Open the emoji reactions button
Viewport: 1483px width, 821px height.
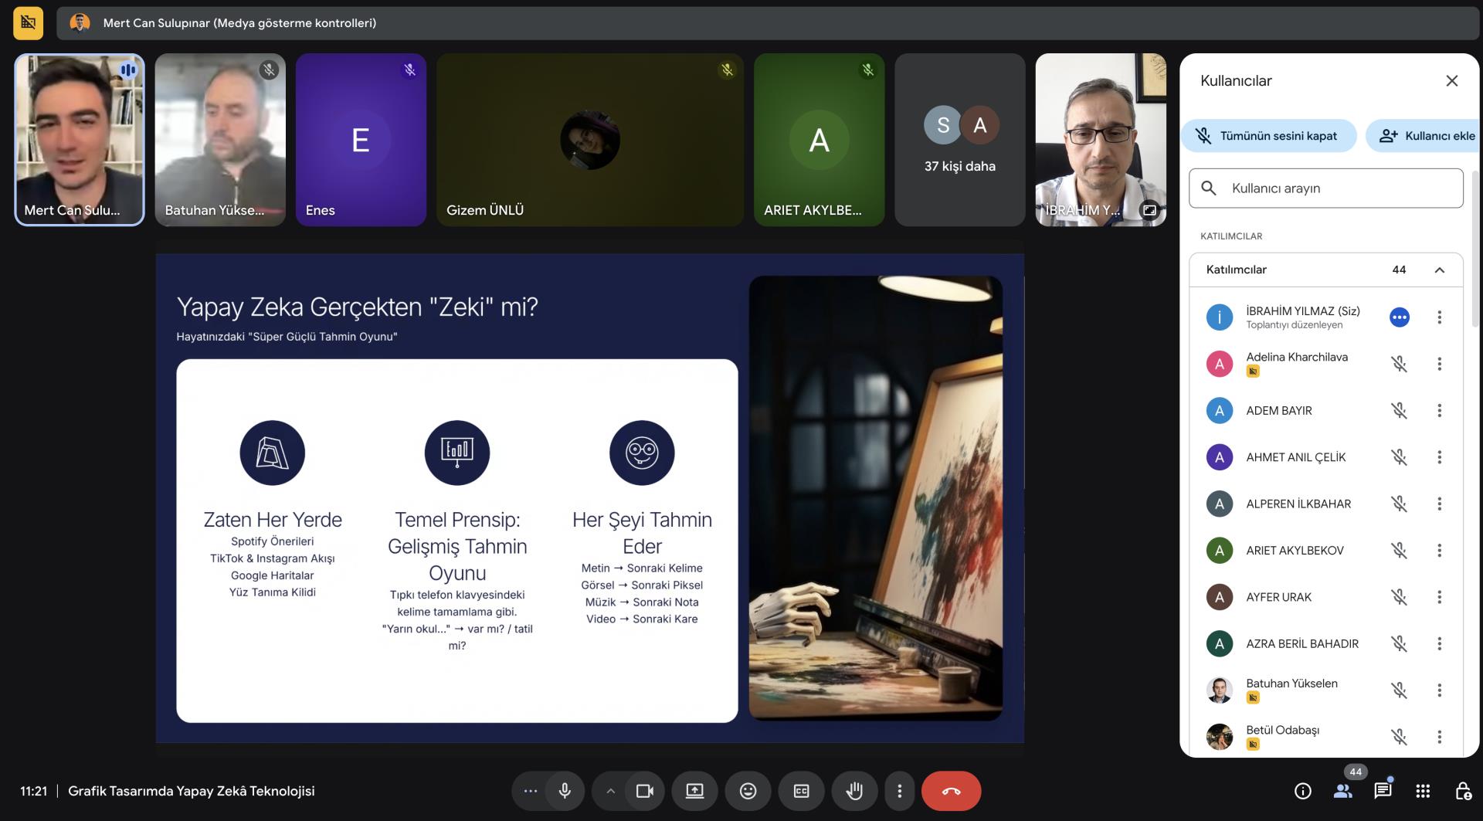[x=748, y=791]
